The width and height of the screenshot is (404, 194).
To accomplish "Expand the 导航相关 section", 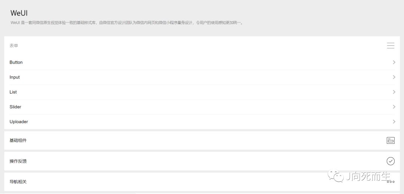I will (x=202, y=182).
